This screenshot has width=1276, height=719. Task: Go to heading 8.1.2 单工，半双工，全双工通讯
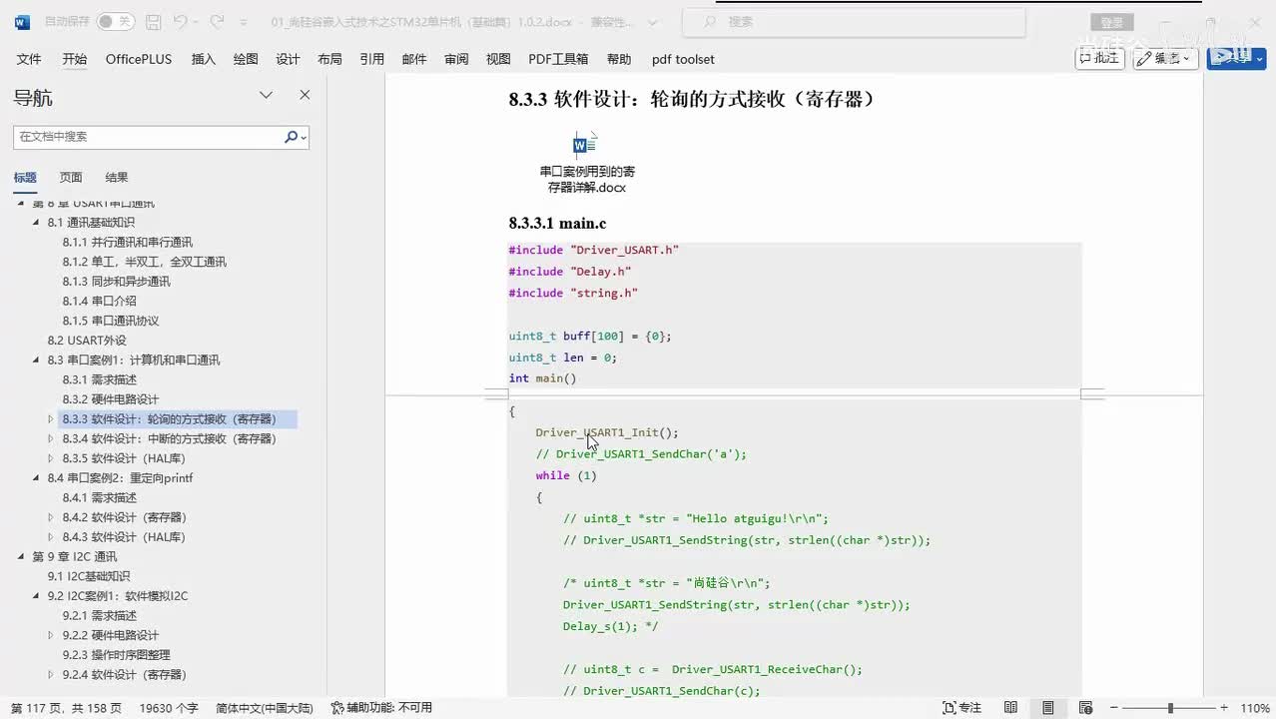click(x=145, y=262)
